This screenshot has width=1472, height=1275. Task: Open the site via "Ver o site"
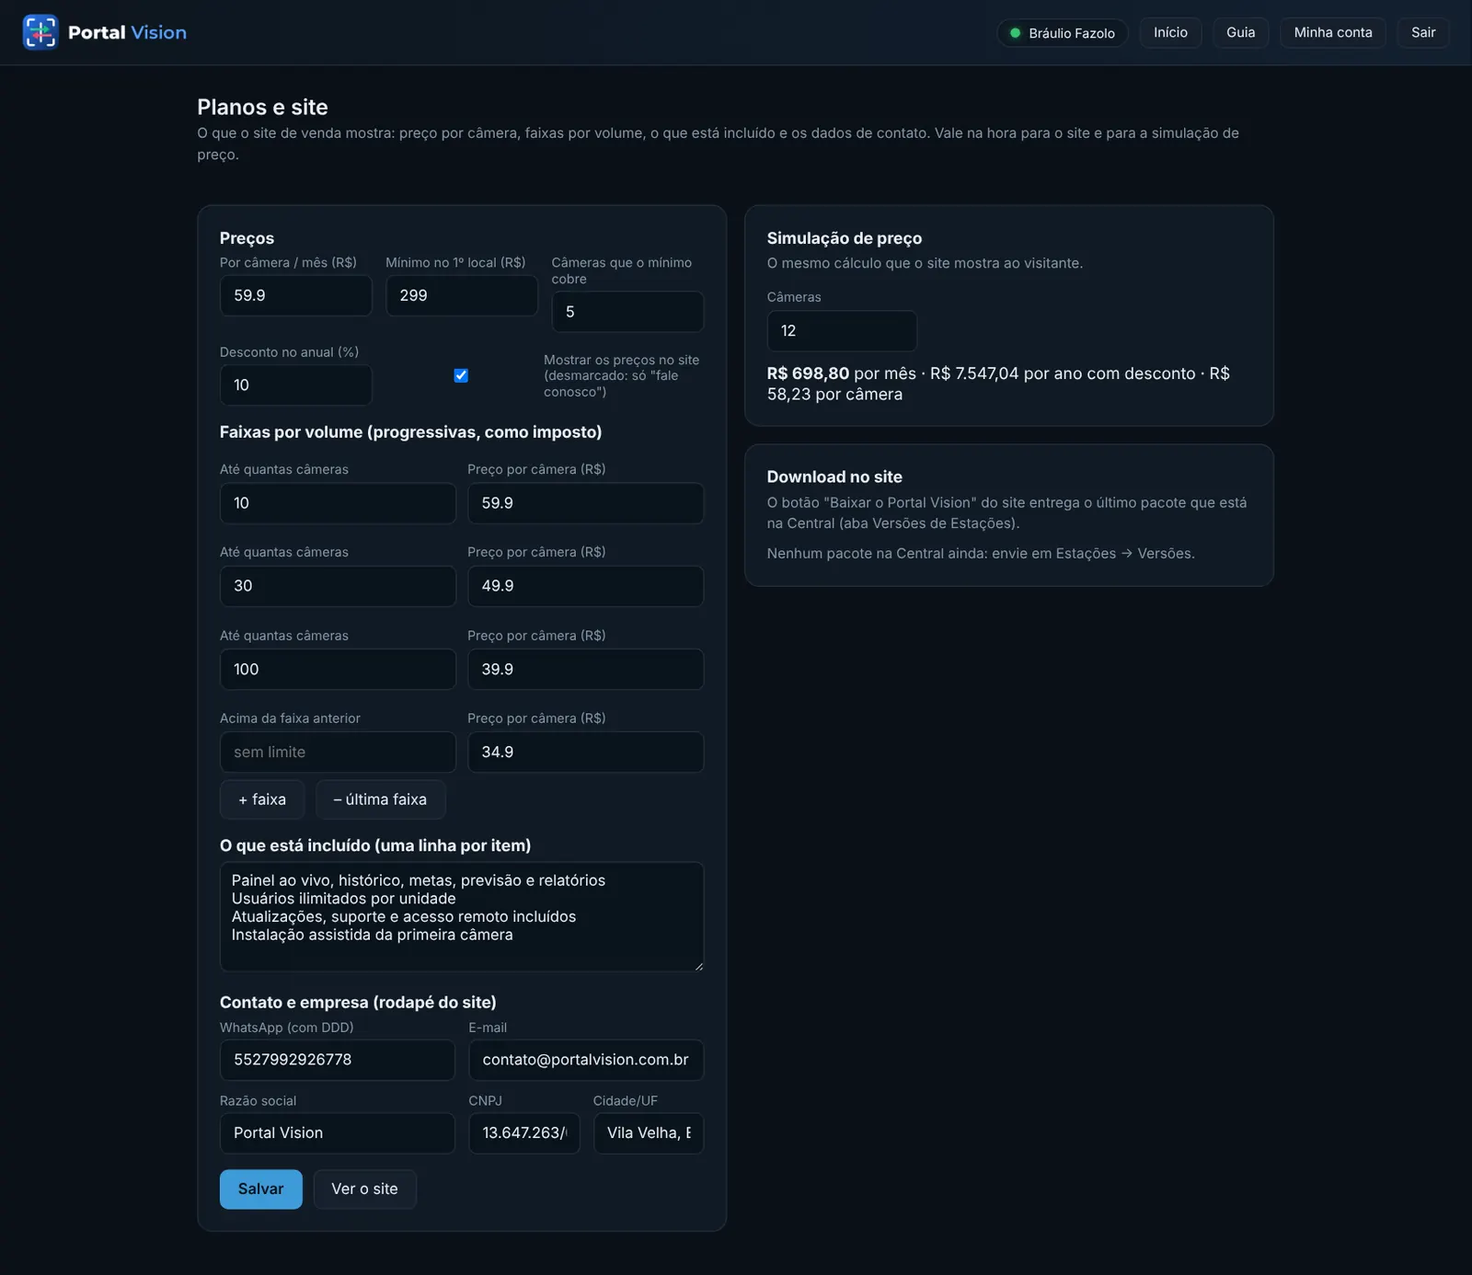[365, 1189]
